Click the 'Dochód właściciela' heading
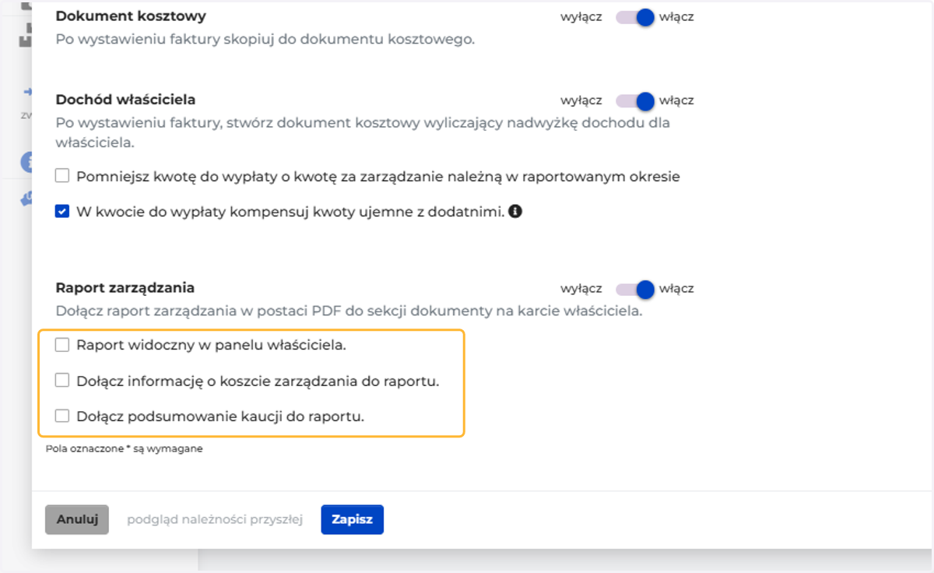Screen dimensions: 934x573 tap(125, 100)
